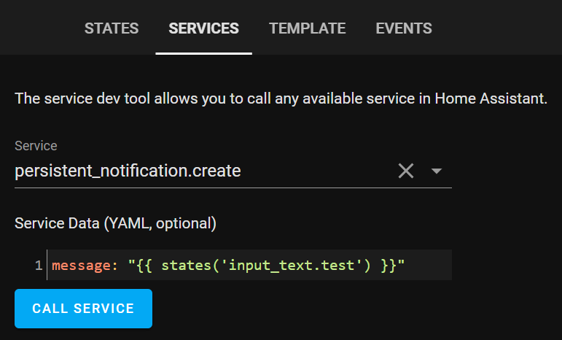Click empty space at end of YAML line
The image size is (562, 340).
[429, 266]
